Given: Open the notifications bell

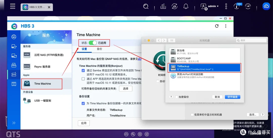Looking at the screenshot, I should pyautogui.click(x=186, y=6).
